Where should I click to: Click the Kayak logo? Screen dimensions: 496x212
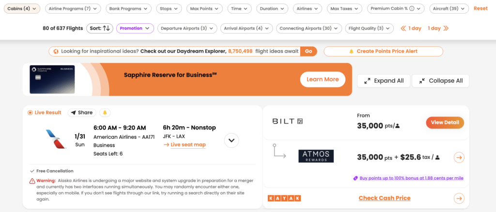pyautogui.click(x=284, y=198)
